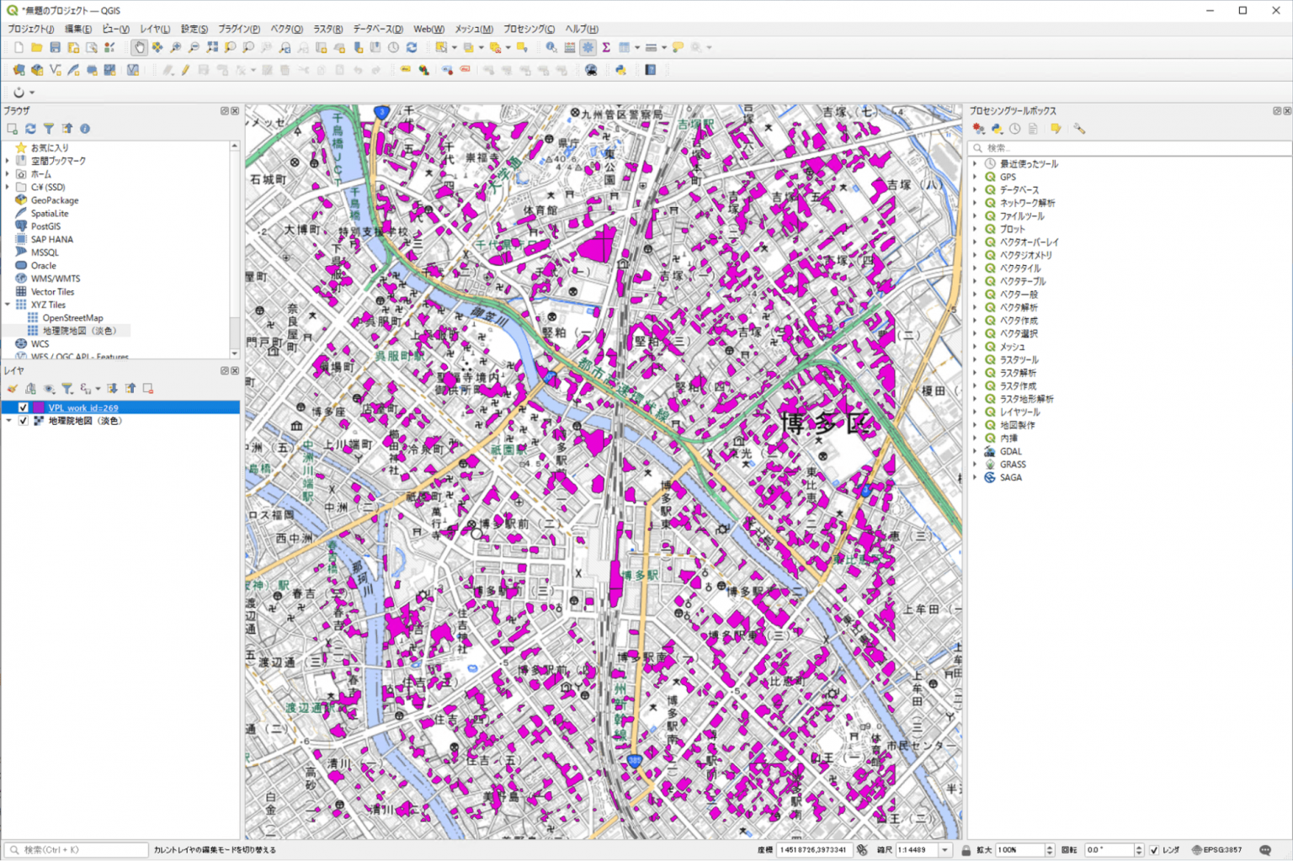The width and height of the screenshot is (1293, 861).
Task: Click the 検索 (Ctrl+K) locator field
Action: coord(77,850)
